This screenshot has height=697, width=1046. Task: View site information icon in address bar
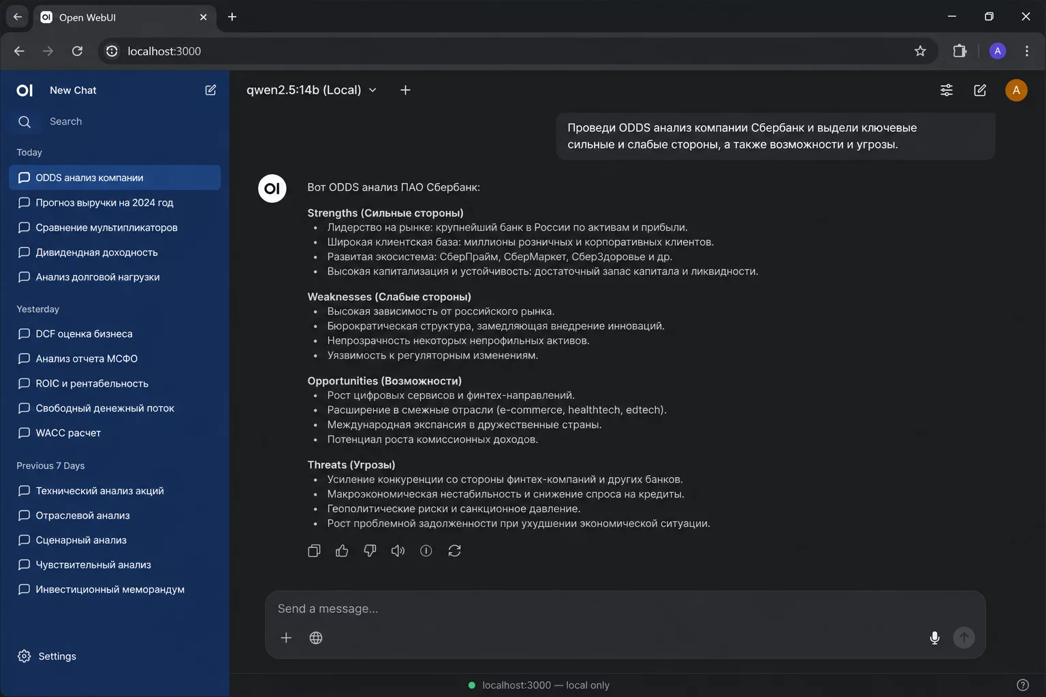(112, 51)
